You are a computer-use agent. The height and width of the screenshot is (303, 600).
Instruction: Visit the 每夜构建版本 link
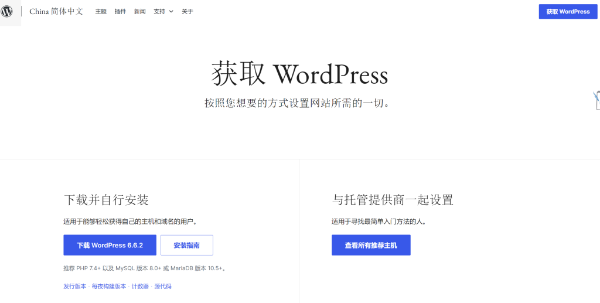point(108,286)
